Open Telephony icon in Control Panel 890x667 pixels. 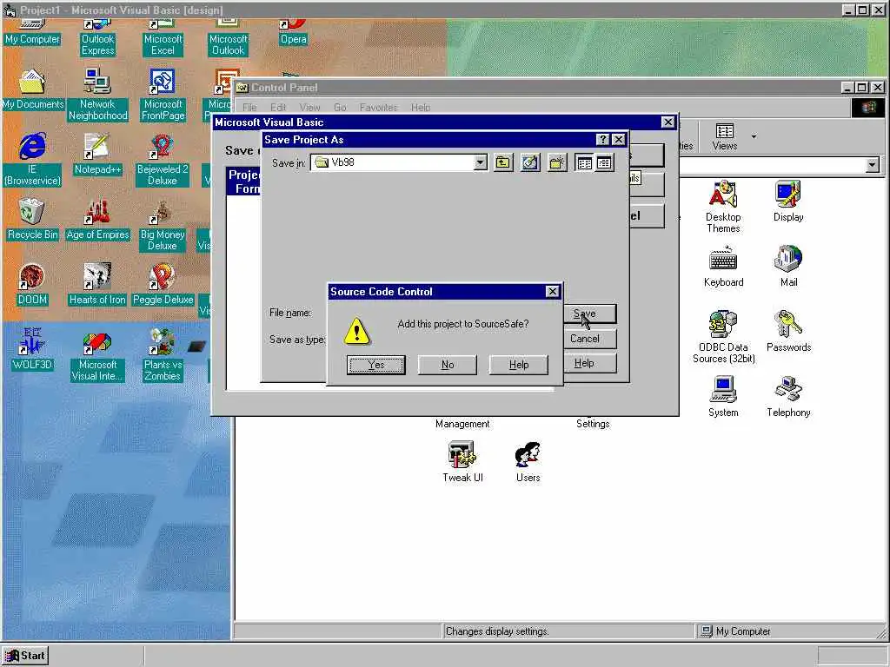[787, 396]
